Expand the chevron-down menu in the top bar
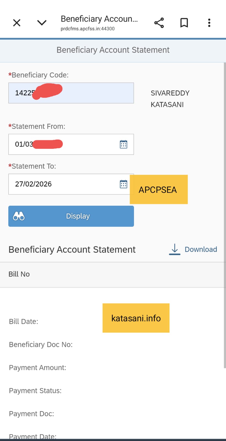This screenshot has height=441, width=226. coord(42,23)
